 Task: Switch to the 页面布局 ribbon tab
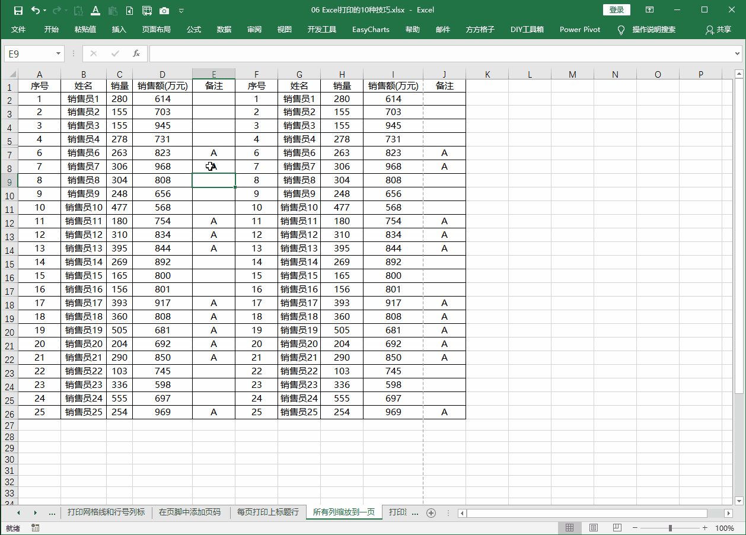point(157,30)
